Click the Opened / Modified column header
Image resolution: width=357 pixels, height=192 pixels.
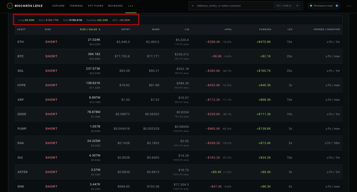[x=327, y=29]
